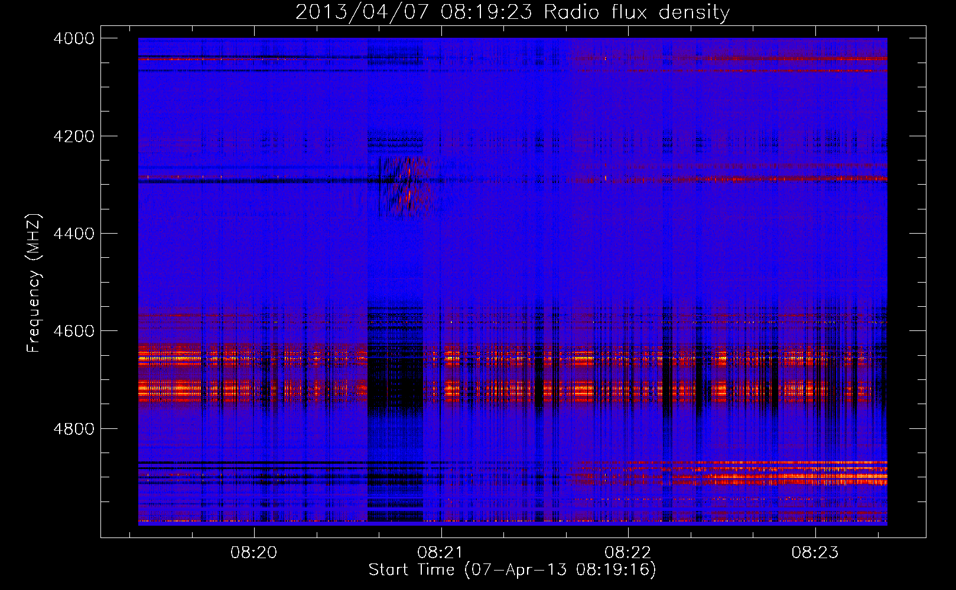Click the 08:23 time axis label
Image resolution: width=956 pixels, height=590 pixels.
point(815,553)
